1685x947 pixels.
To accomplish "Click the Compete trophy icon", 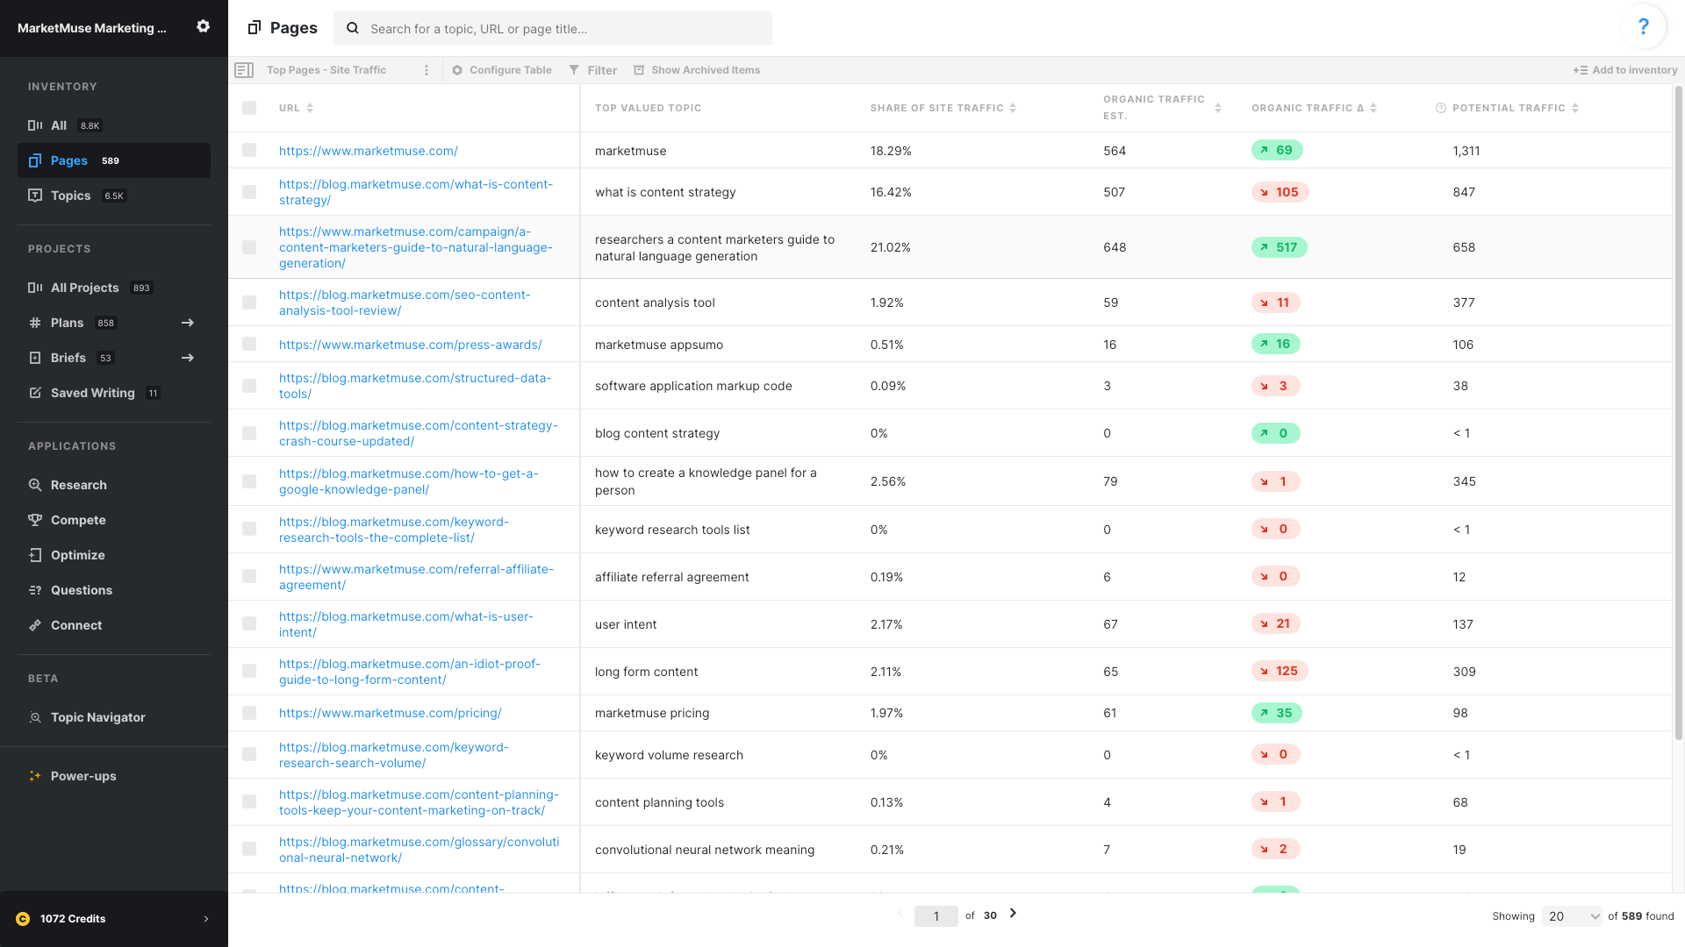I will [x=35, y=520].
